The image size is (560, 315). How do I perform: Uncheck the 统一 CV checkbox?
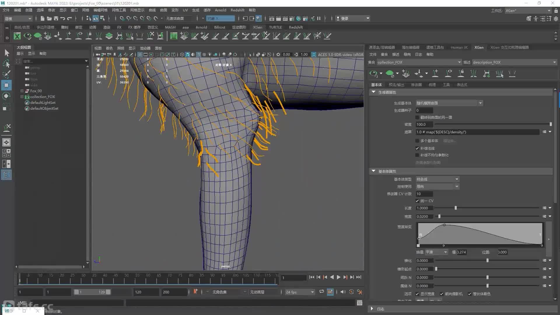coord(417,201)
